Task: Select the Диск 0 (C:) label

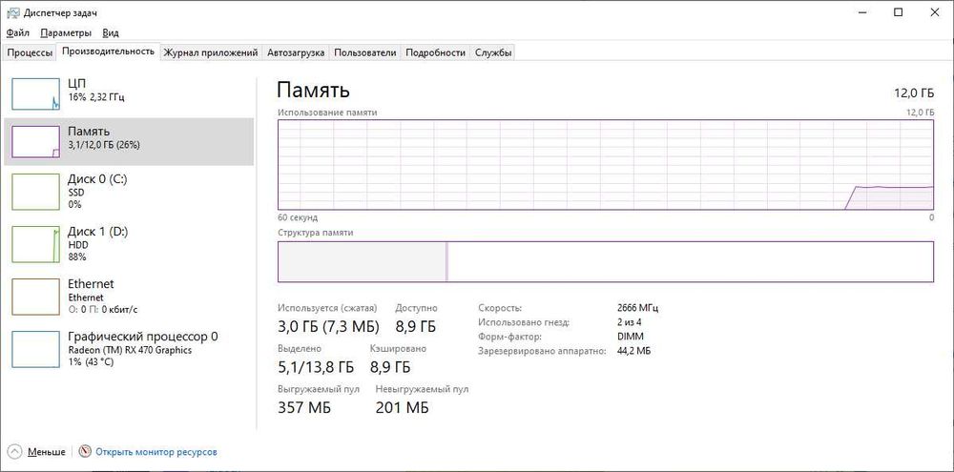Action: (x=97, y=179)
